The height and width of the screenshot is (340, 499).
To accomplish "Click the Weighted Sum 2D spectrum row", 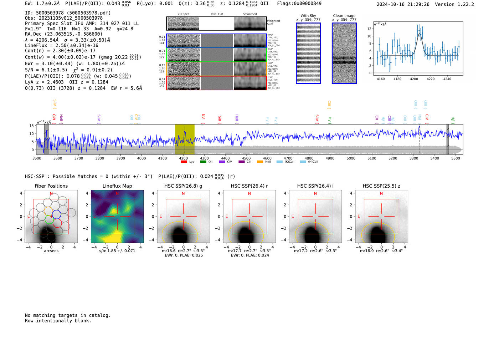I will pos(216,24).
